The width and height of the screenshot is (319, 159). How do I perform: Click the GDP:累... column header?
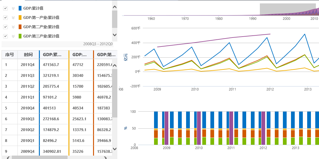click(54, 55)
